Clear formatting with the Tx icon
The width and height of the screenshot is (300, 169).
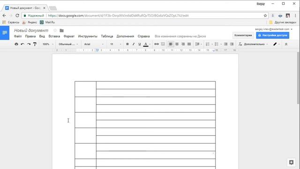tap(240, 44)
